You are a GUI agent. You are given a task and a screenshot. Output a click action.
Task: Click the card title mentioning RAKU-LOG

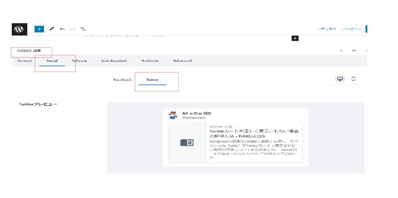tap(254, 134)
